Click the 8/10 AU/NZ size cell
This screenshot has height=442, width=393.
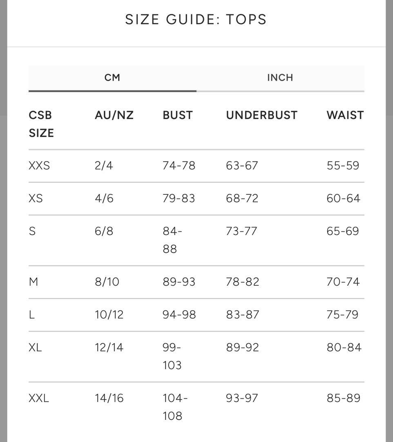tap(107, 282)
